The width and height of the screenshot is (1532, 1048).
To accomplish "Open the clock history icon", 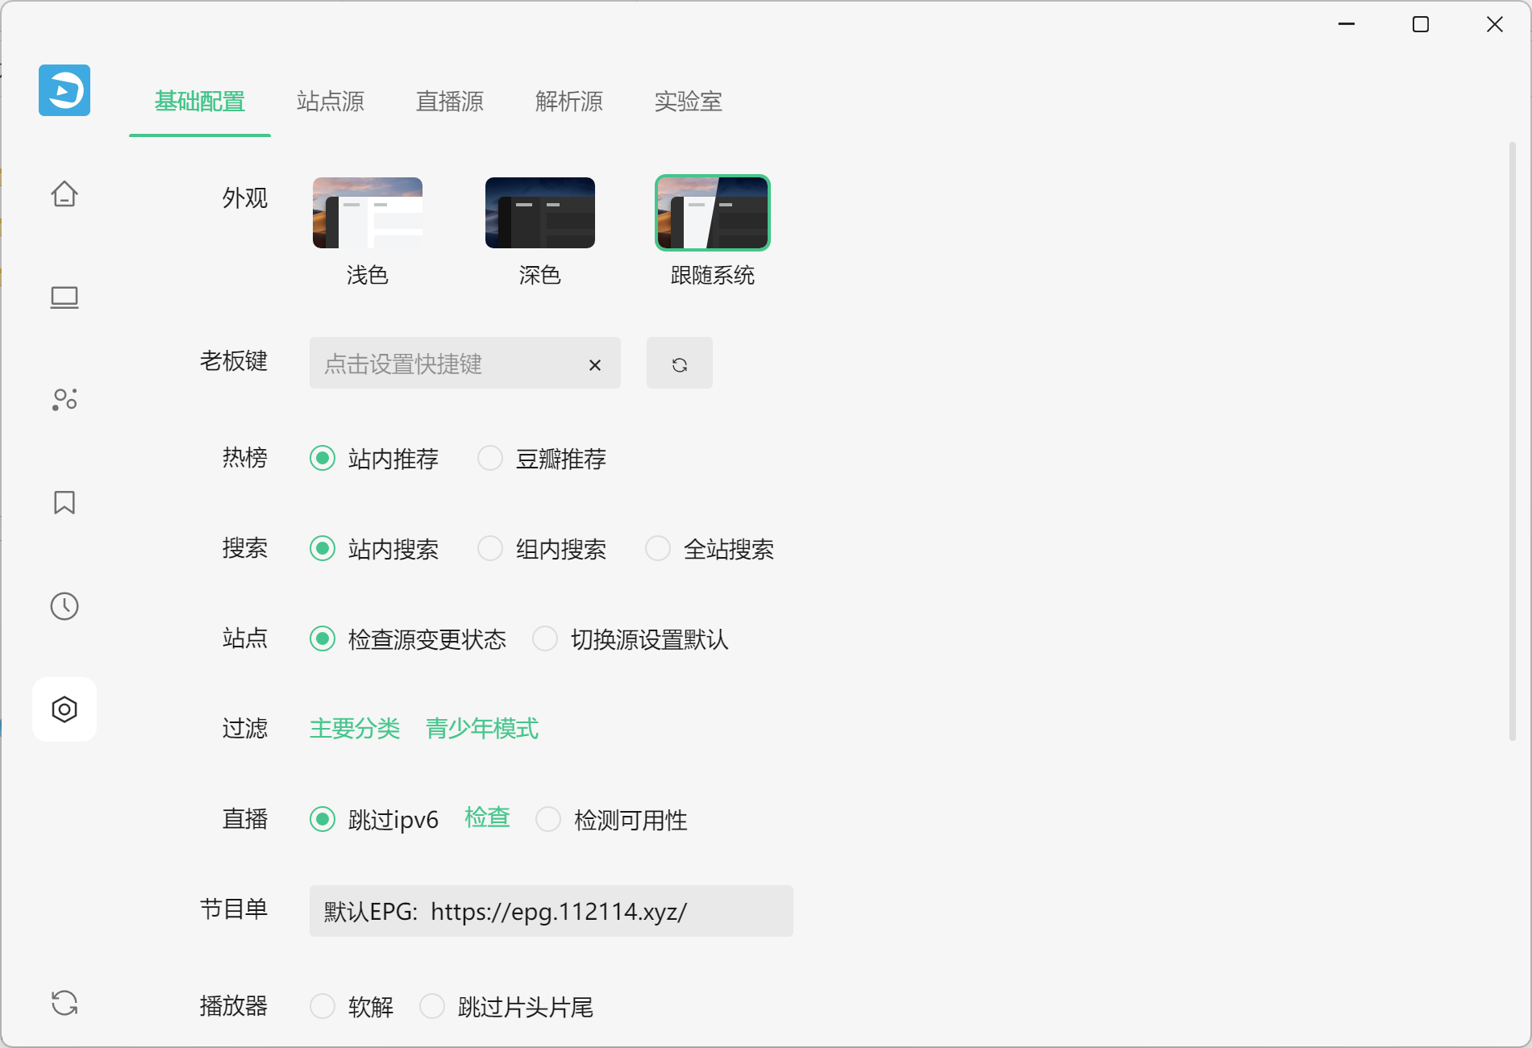I will tap(65, 606).
